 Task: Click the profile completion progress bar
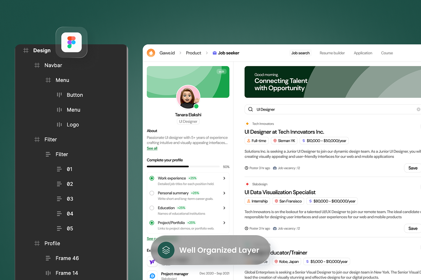(183, 167)
